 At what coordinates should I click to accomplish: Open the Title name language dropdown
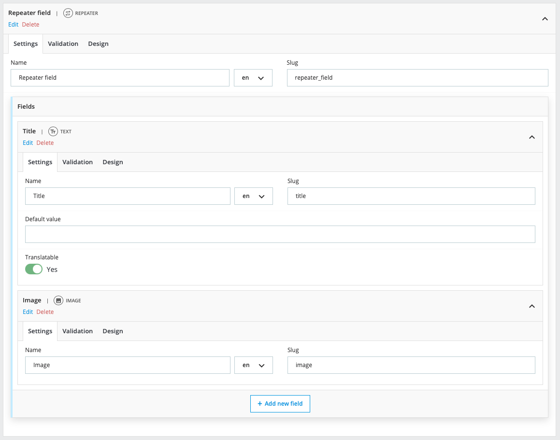pyautogui.click(x=253, y=196)
